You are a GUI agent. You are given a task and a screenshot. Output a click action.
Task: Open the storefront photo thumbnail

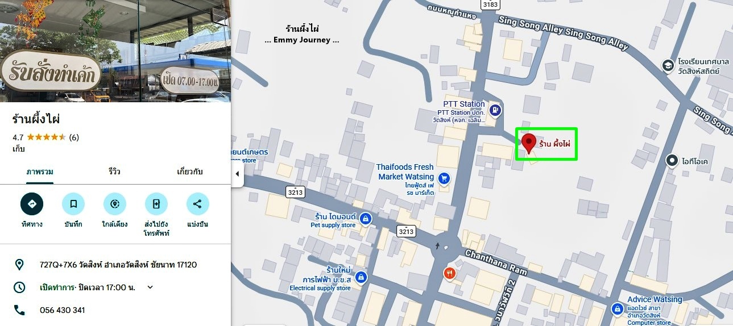115,51
